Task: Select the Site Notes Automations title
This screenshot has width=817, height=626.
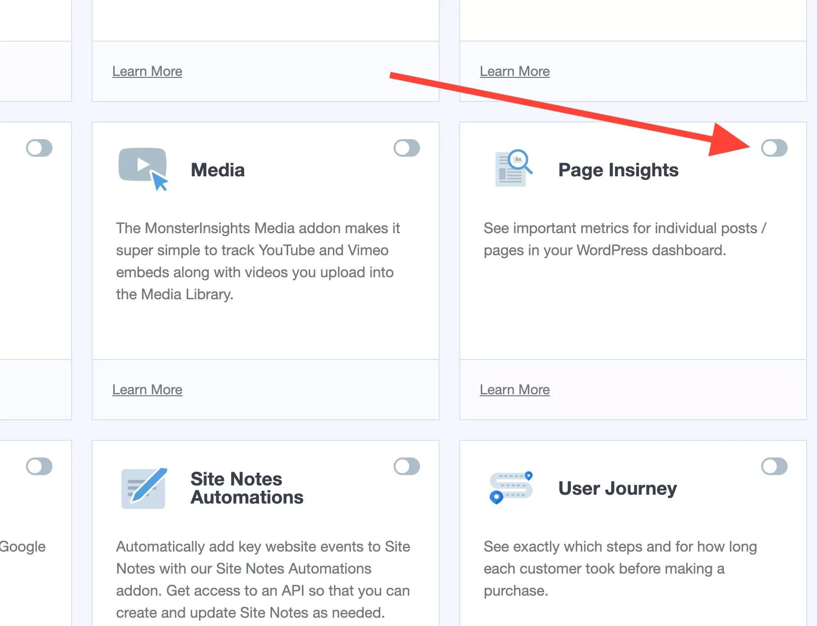Action: pos(247,488)
